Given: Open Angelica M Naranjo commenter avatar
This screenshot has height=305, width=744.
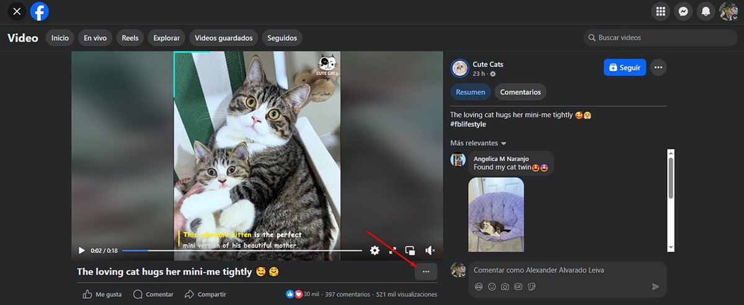Looking at the screenshot, I should (x=458, y=159).
